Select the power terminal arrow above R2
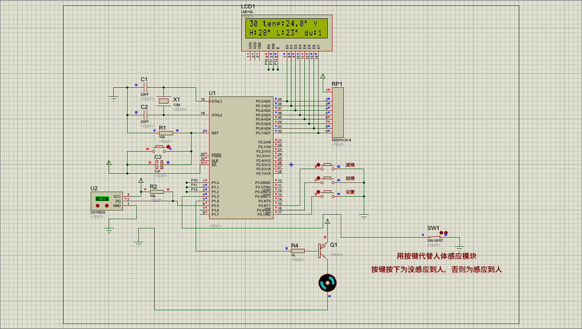The height and width of the screenshot is (329, 582). point(141,181)
